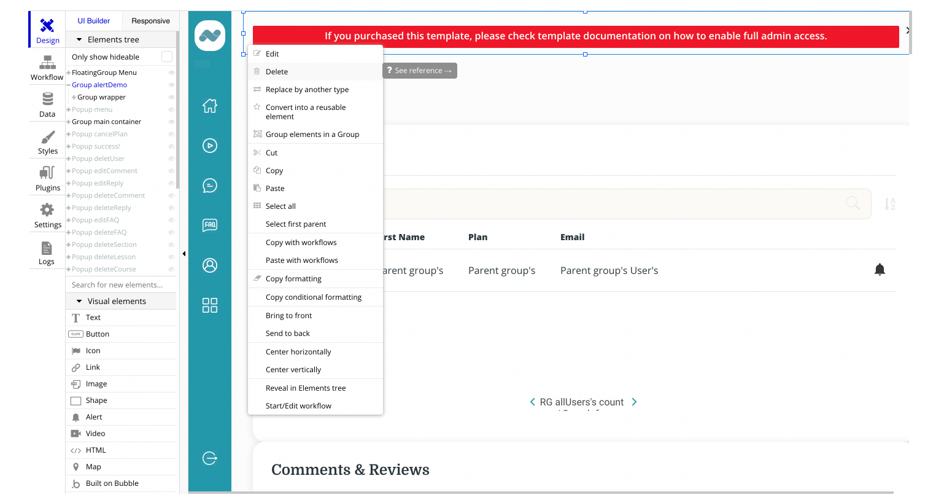This screenshot has width=944, height=500.
Task: Click See reference link button
Action: 420,71
